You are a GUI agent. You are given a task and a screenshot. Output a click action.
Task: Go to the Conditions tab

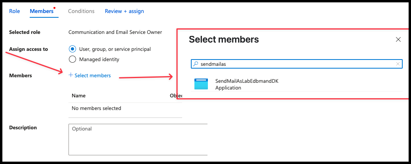point(81,11)
